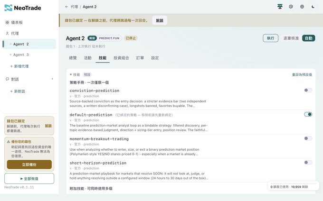Click the 全部恢復 button
Viewport: 323px width, 201px height.
coord(29,179)
